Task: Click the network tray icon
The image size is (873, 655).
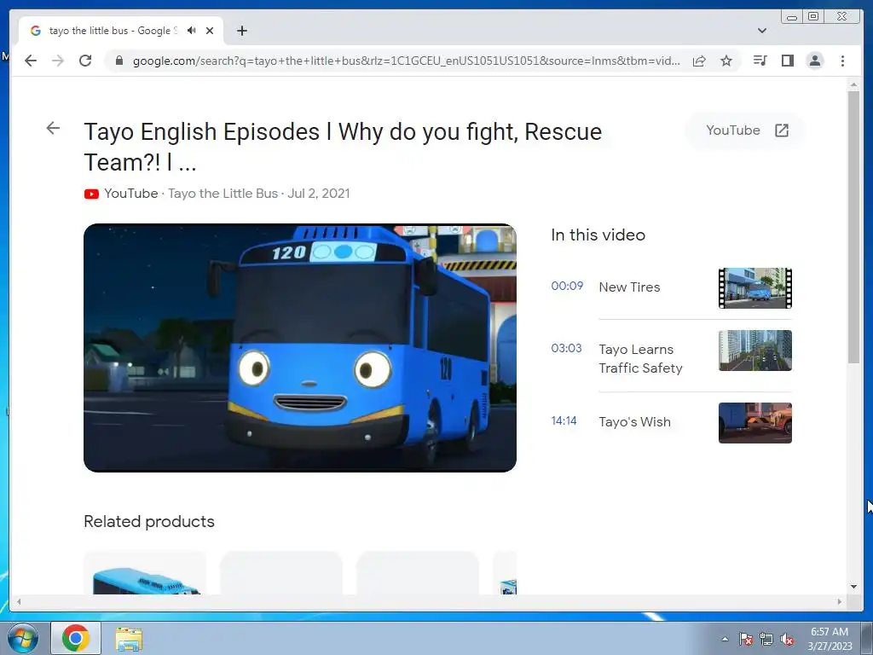Action: (x=766, y=639)
